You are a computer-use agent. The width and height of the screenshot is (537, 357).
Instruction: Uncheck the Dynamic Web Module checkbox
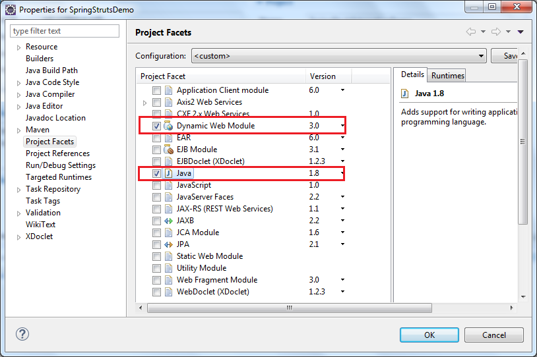point(156,126)
